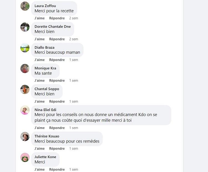Open the Nina Eliel Edi name link

point(45,110)
